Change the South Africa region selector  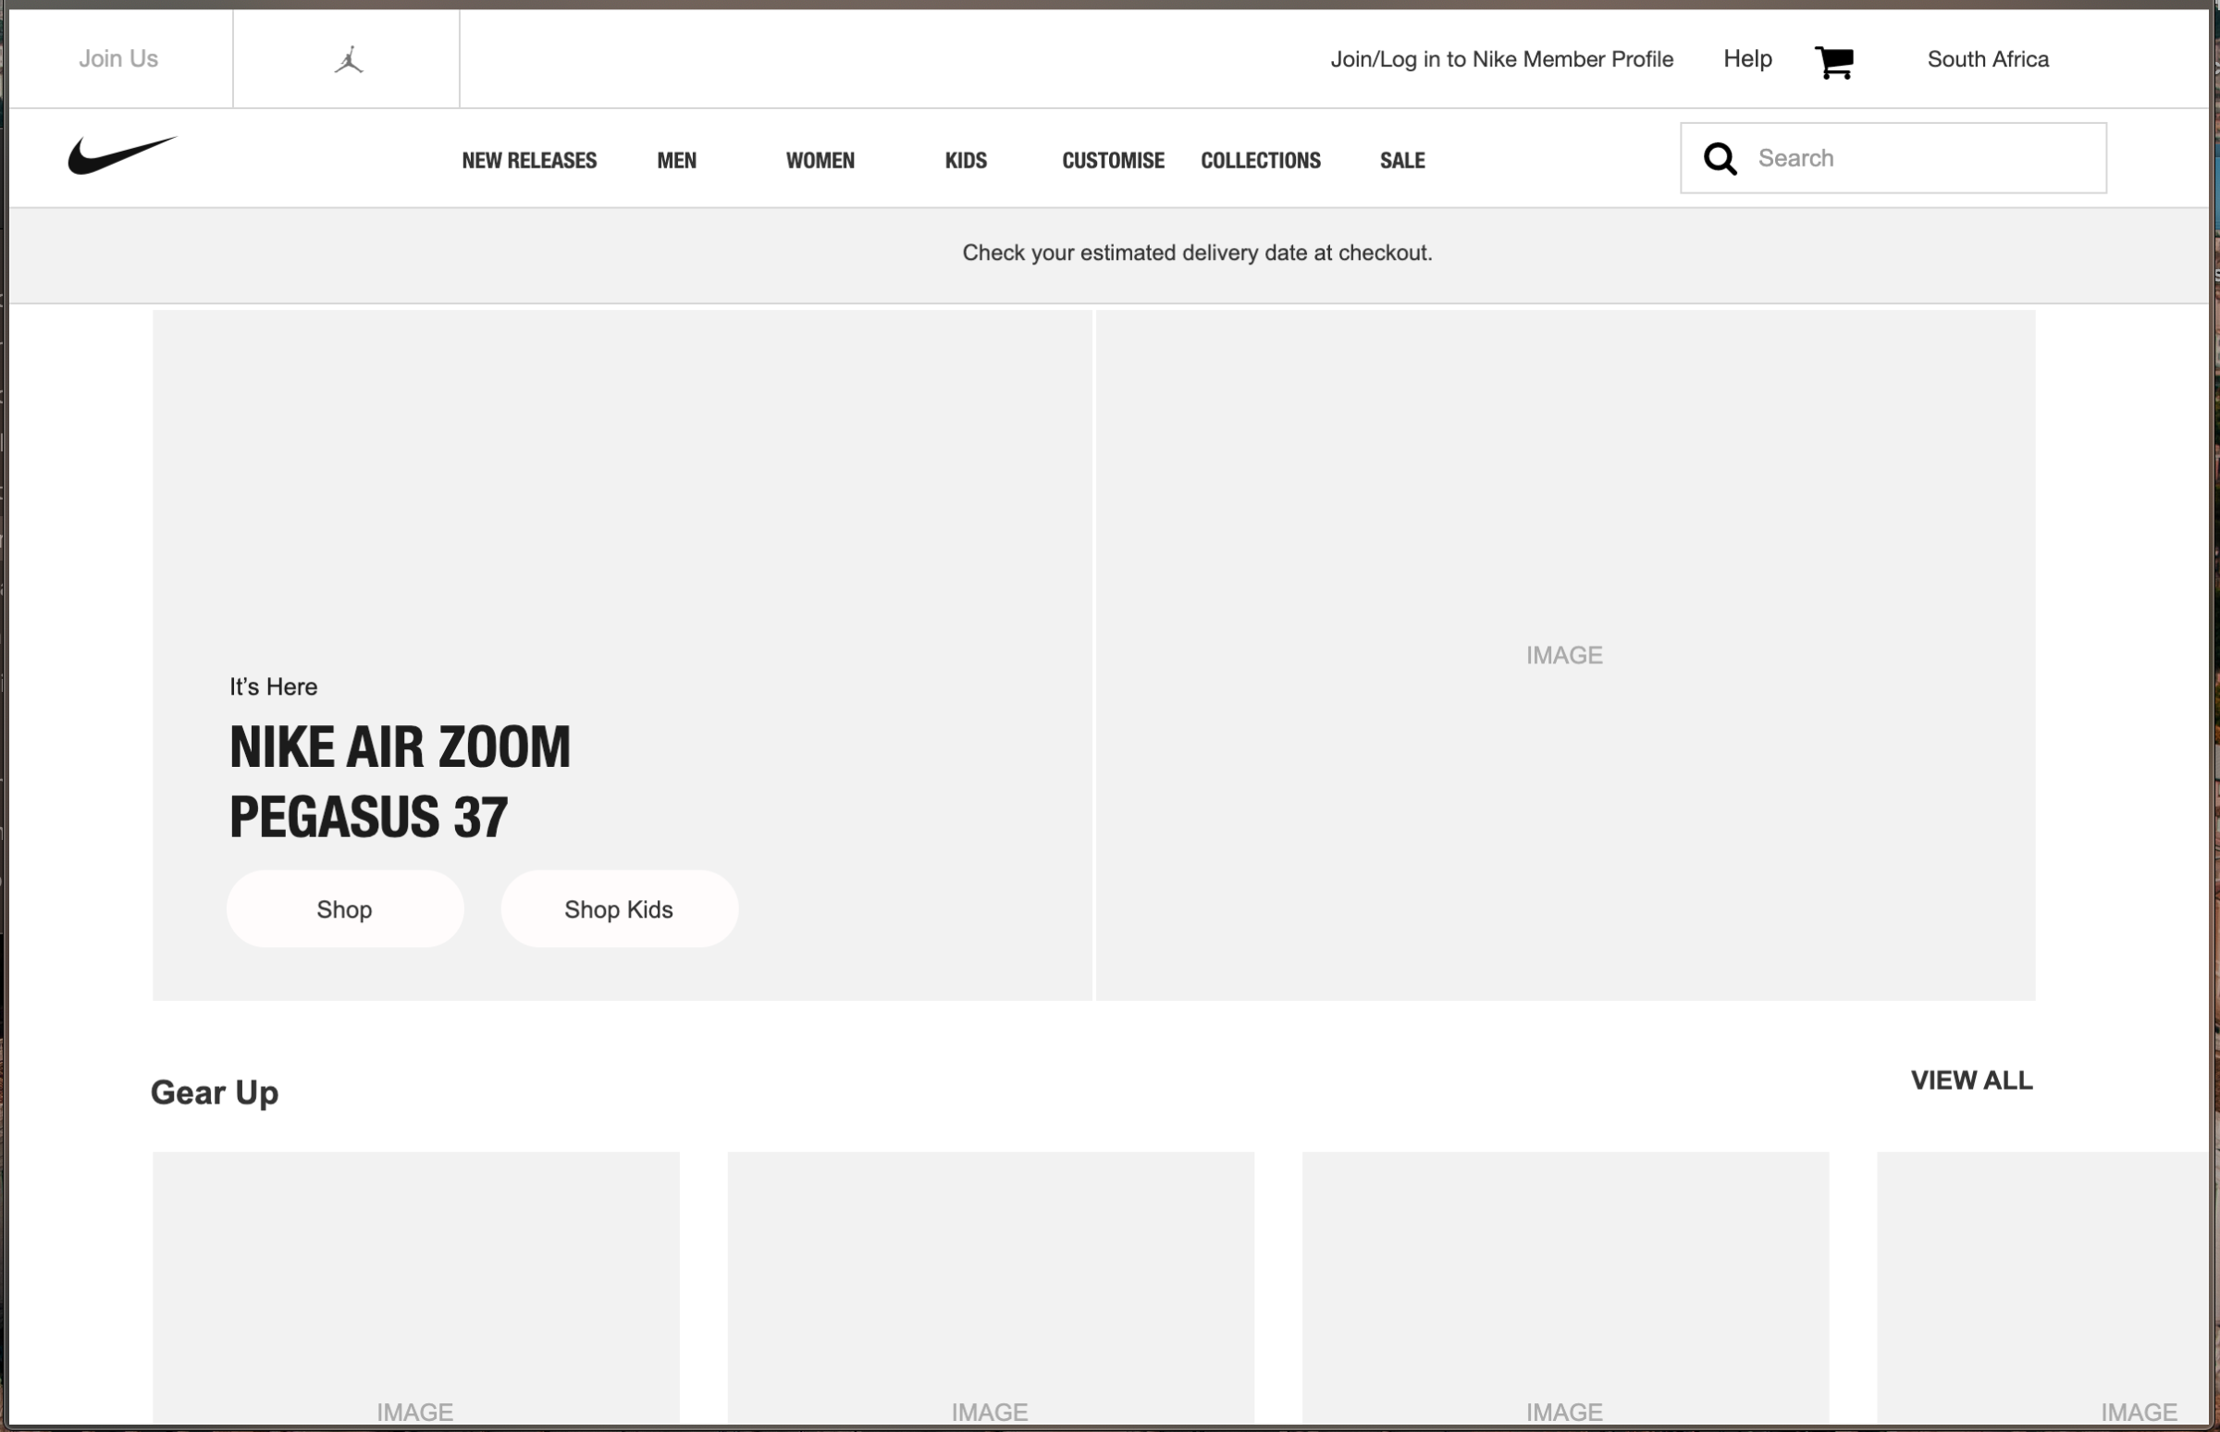click(1988, 59)
